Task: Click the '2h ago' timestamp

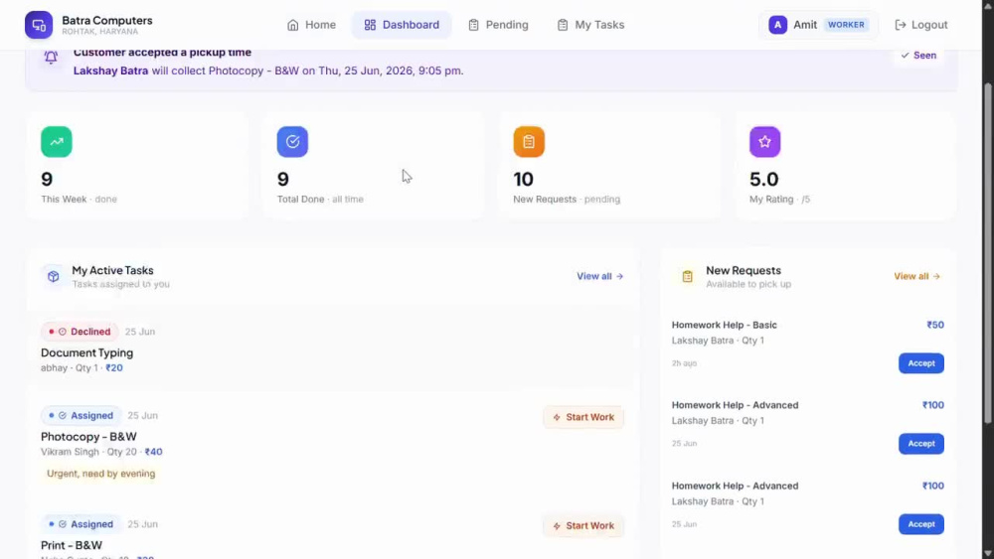Action: pos(684,363)
